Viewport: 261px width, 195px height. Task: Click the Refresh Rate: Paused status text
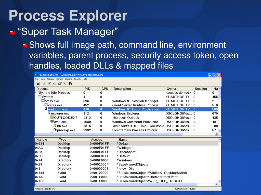tap(185, 189)
